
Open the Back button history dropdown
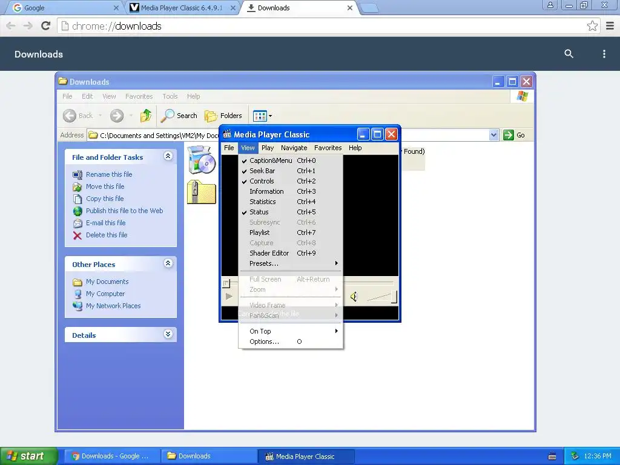click(100, 116)
